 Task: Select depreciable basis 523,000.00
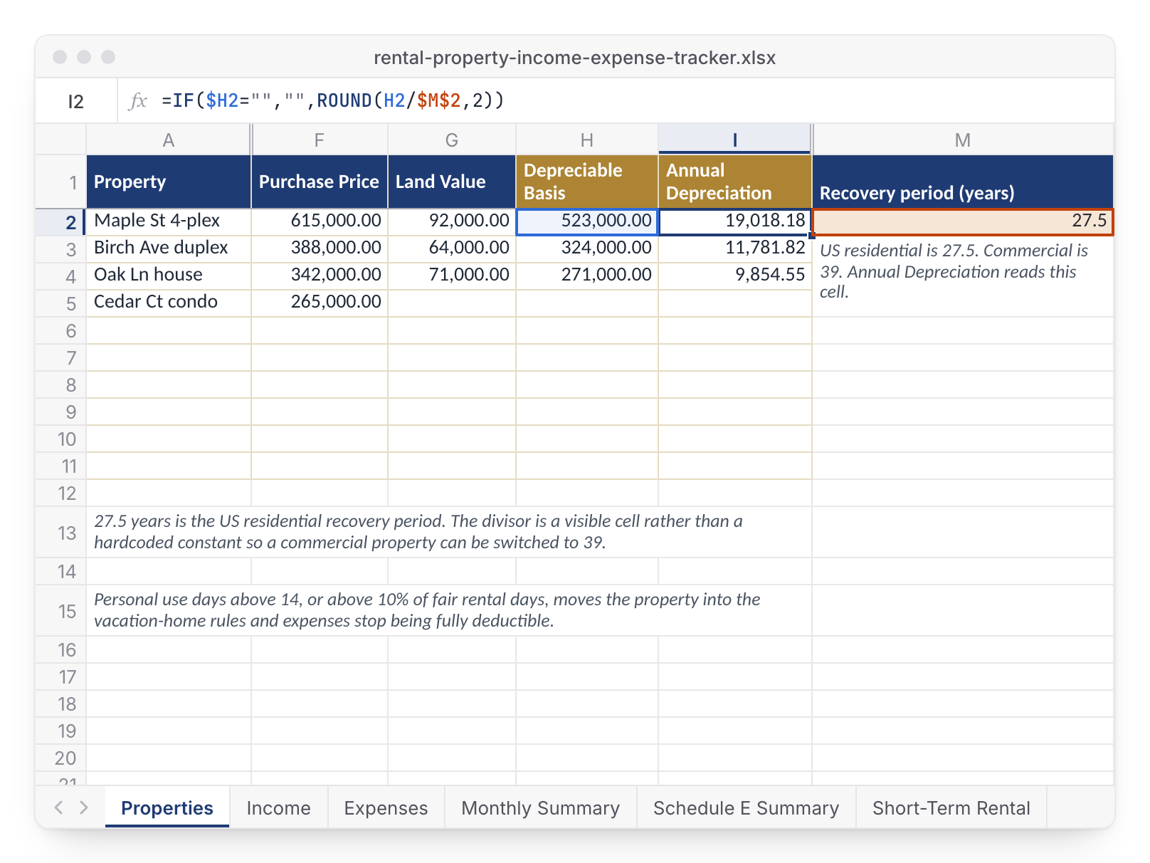point(587,221)
